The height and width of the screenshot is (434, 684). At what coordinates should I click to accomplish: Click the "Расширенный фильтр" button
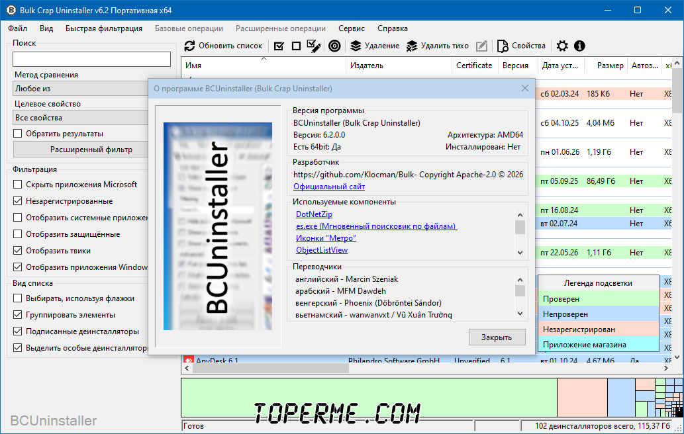pyautogui.click(x=81, y=150)
